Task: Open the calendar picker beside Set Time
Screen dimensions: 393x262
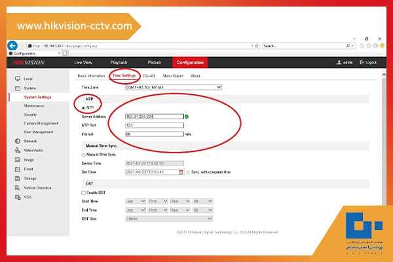Action: pos(181,172)
